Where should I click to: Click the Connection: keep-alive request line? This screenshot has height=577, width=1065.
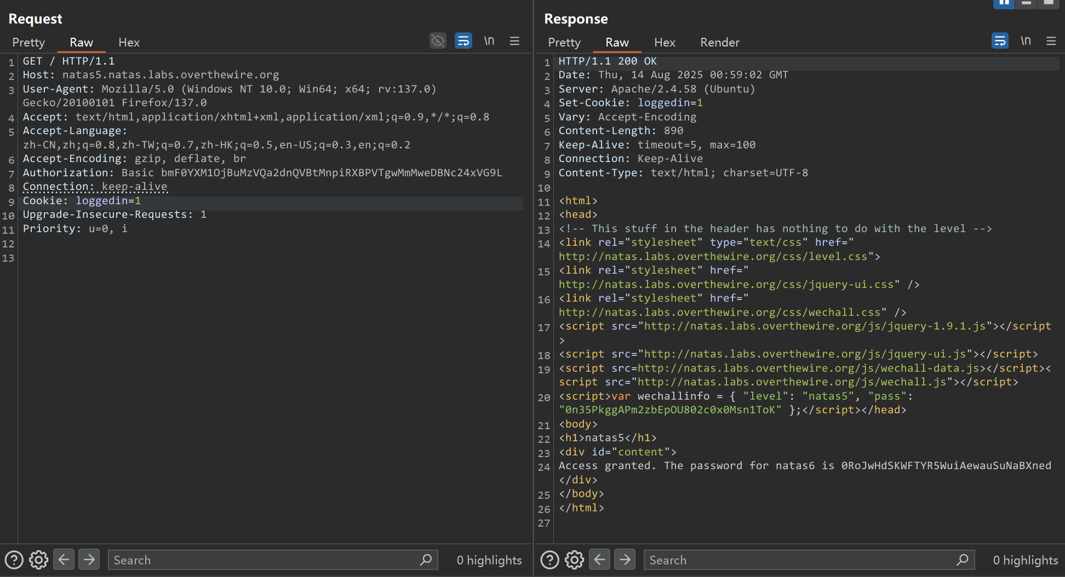coord(95,187)
